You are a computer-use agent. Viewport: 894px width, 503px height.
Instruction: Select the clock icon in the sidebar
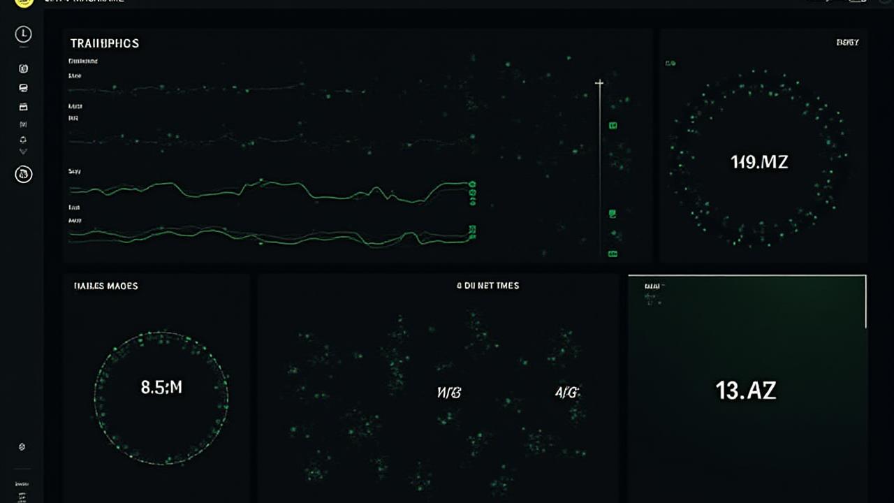click(x=23, y=35)
